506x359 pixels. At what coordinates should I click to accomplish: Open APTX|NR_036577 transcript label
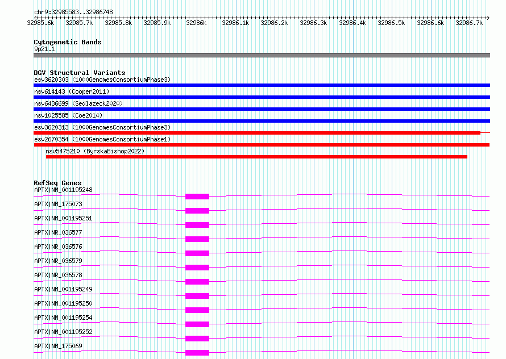[x=58, y=232]
